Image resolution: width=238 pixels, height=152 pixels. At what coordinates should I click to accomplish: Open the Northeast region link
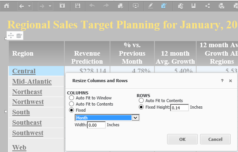(27, 92)
